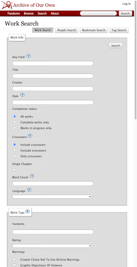Open the Date help question mark
The width and height of the screenshot is (137, 267).
[x=22, y=95]
